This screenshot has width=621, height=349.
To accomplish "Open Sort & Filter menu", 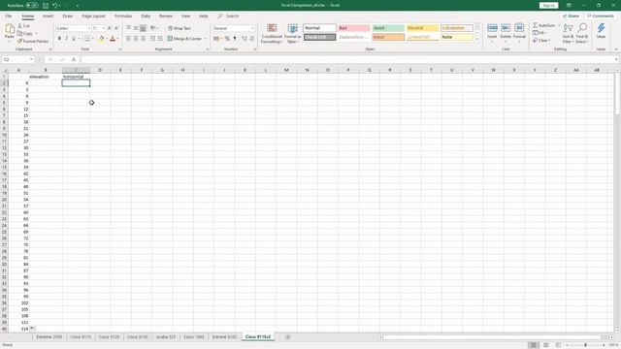I will click(x=568, y=33).
